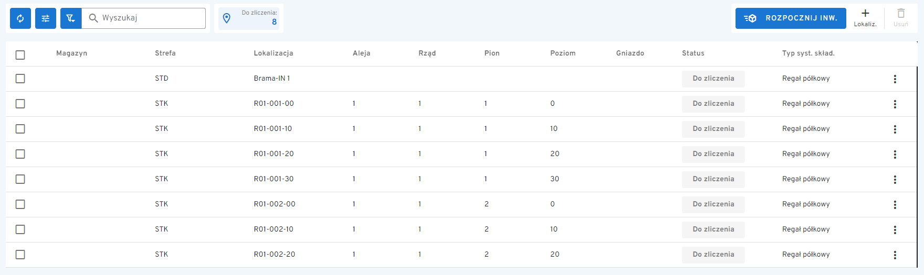The width and height of the screenshot is (924, 275).
Task: Expand row options menu for R01-001-30
Action: tap(895, 180)
